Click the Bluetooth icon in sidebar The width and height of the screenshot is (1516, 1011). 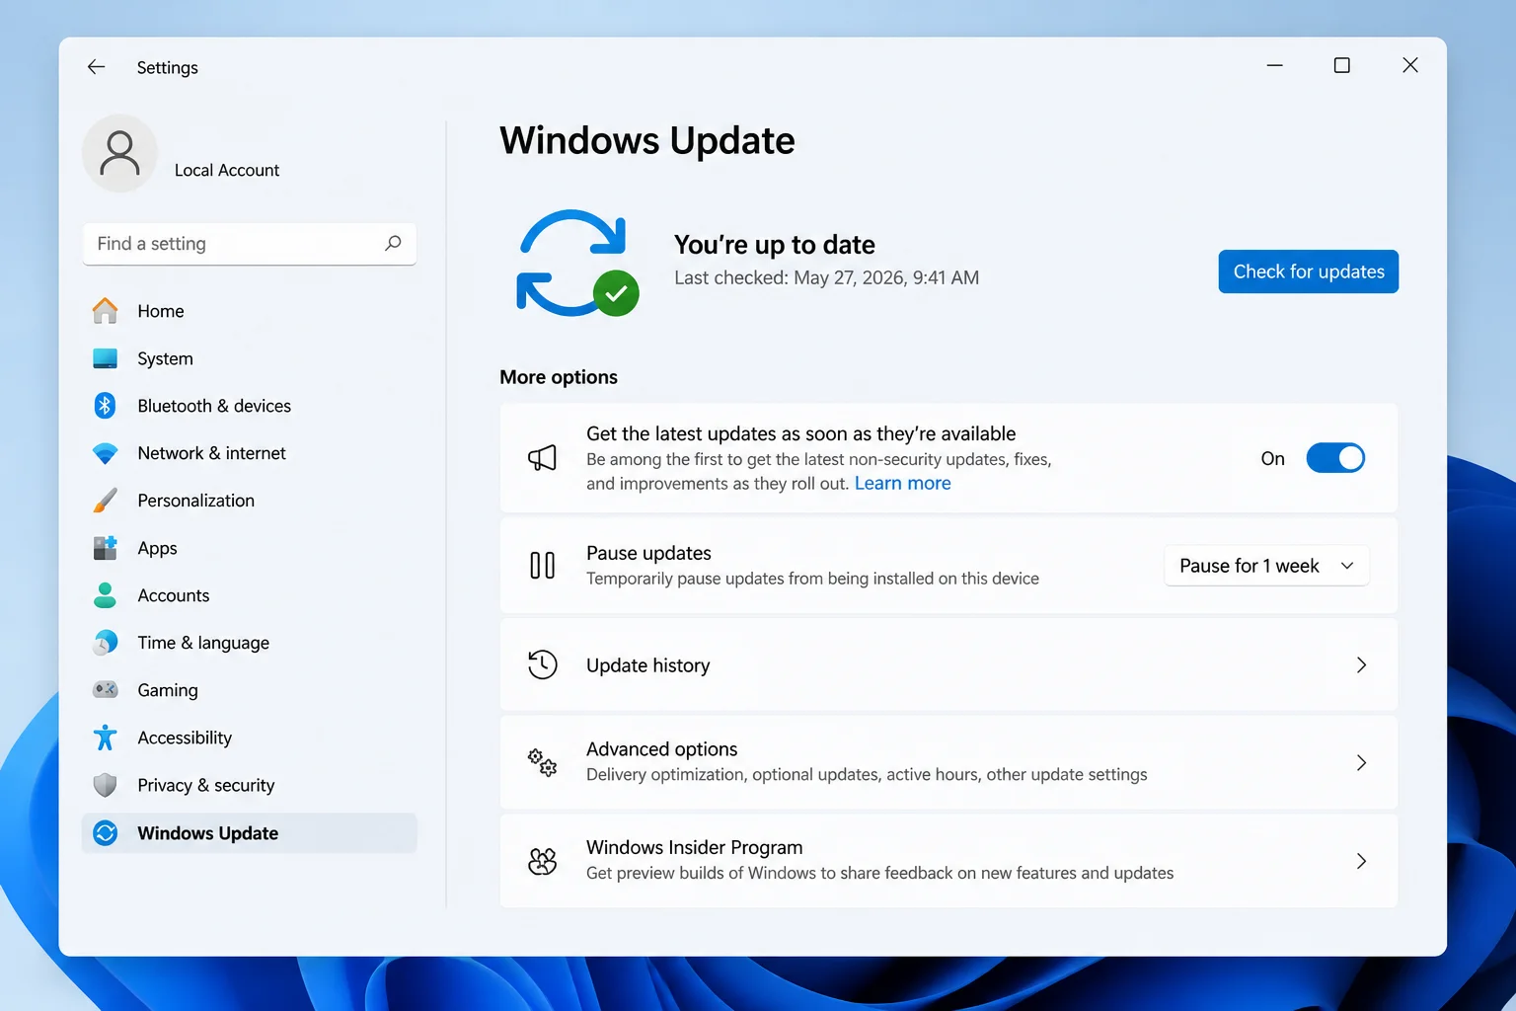(106, 406)
